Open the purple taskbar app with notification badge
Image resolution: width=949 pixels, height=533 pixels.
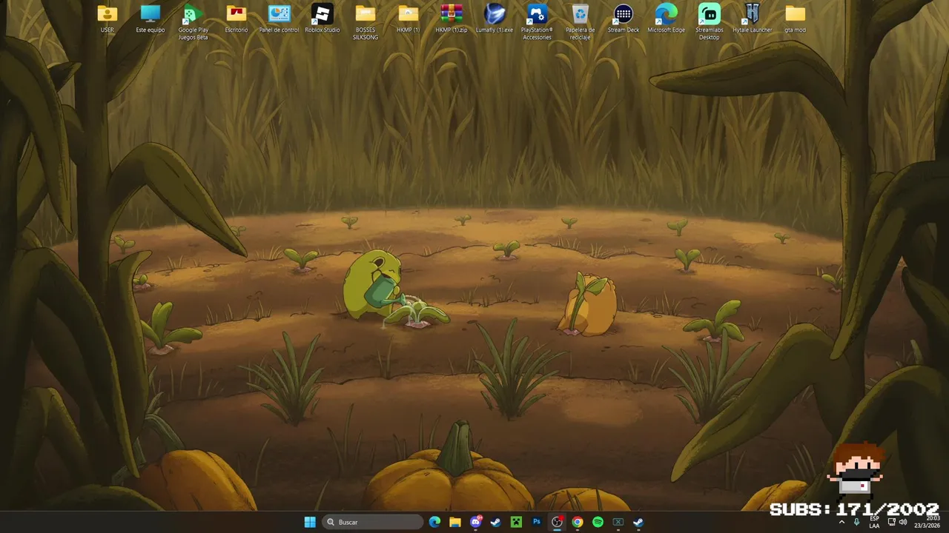pos(476,522)
